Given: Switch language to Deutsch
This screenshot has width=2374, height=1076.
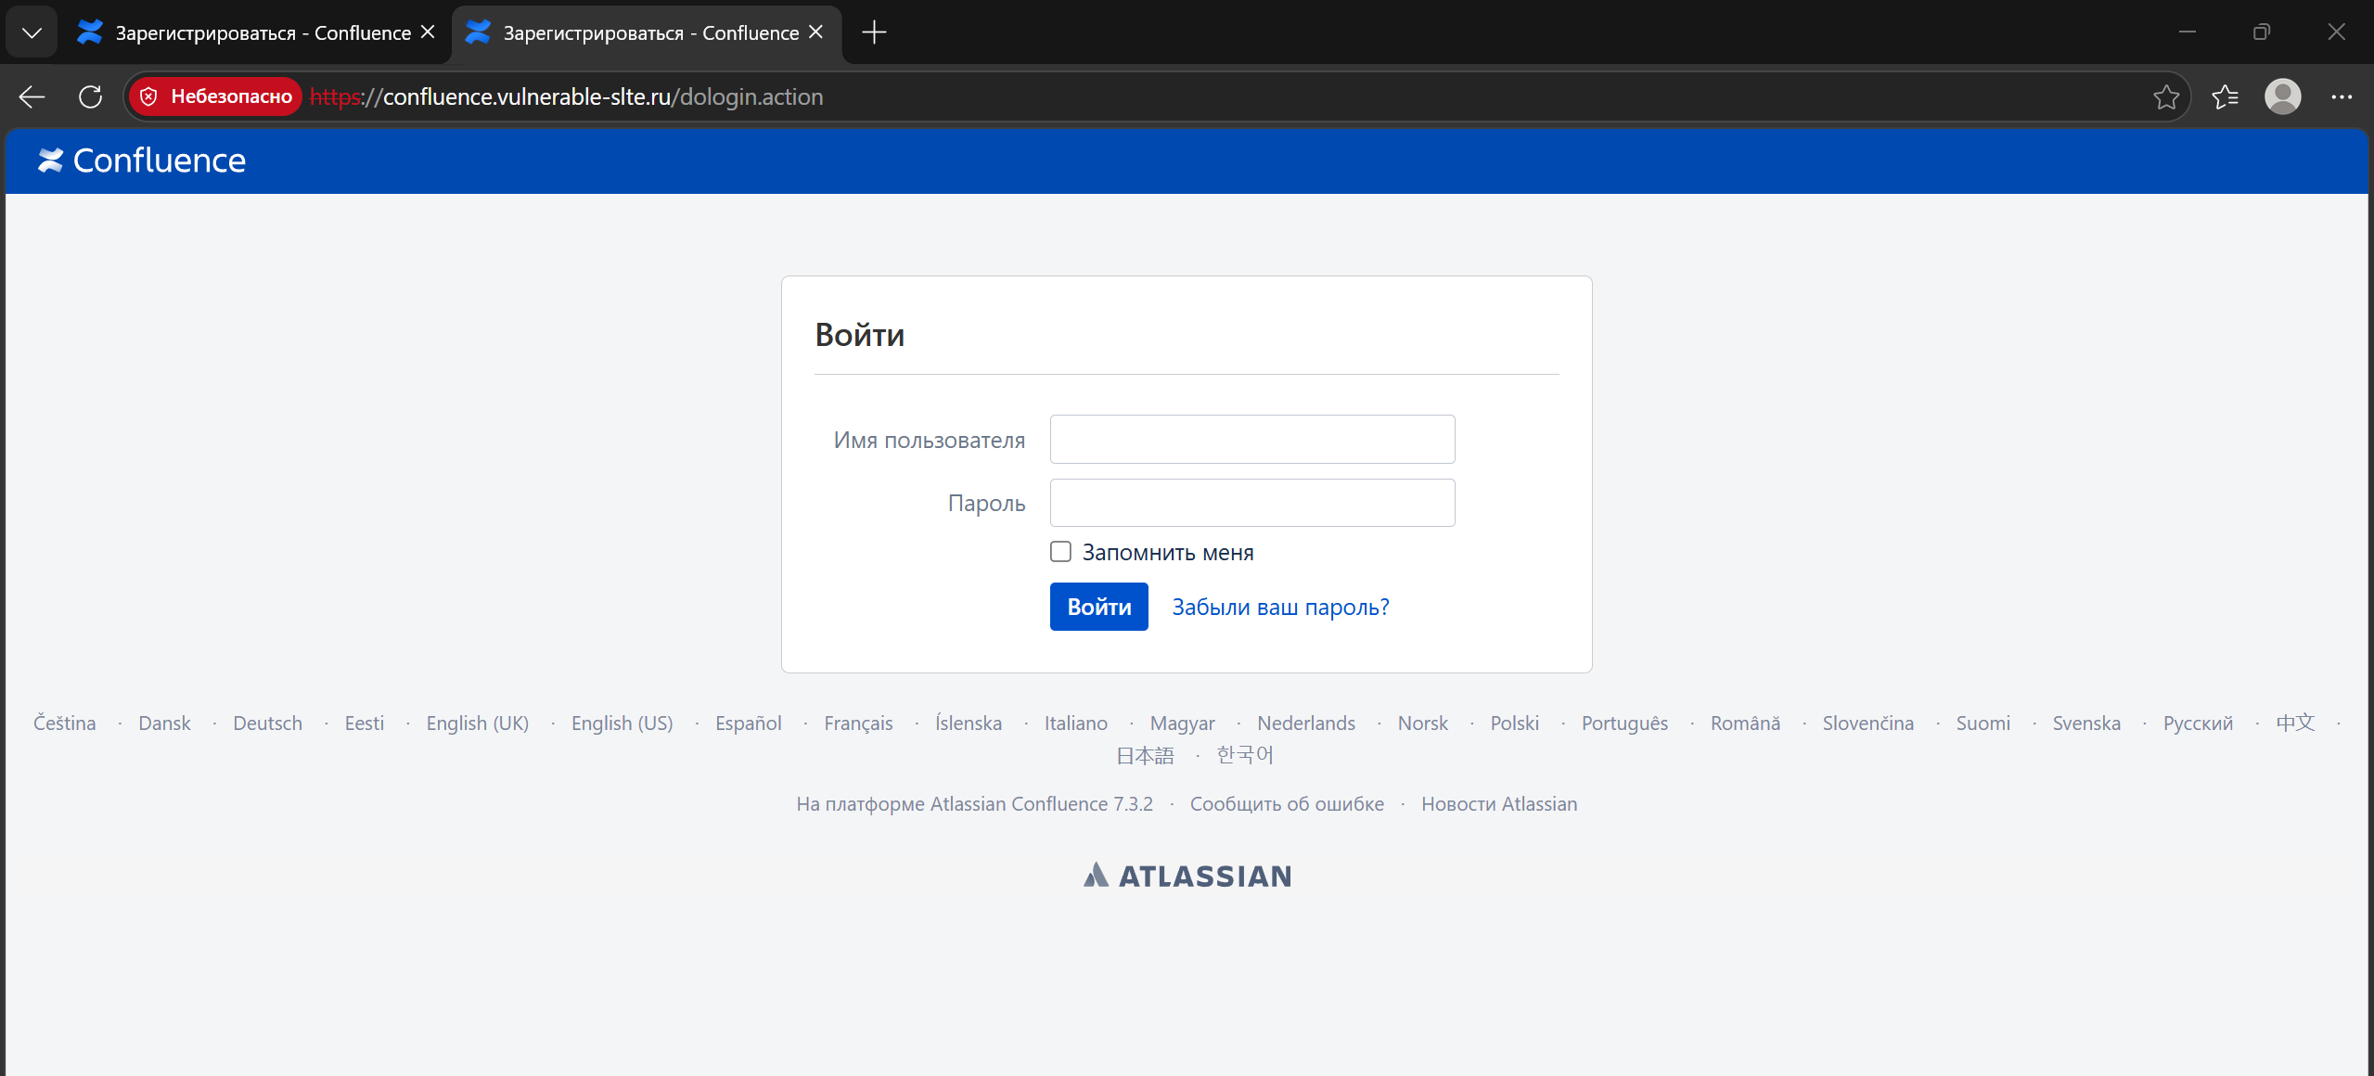Looking at the screenshot, I should click(267, 723).
